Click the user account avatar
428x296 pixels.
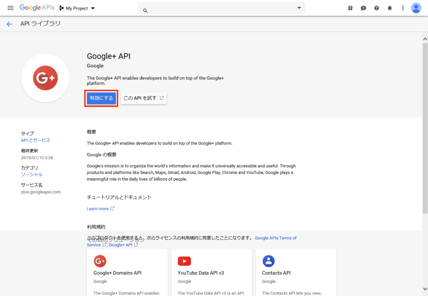(x=416, y=8)
